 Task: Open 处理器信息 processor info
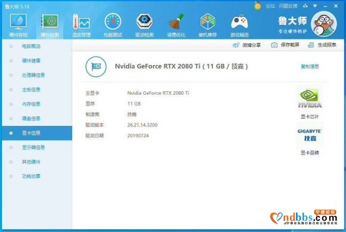(33, 75)
